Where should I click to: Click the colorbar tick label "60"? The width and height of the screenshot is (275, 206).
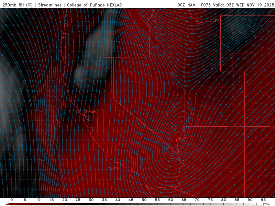coord(170,200)
